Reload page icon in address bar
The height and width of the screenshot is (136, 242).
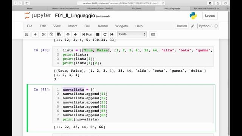pos(163,3)
